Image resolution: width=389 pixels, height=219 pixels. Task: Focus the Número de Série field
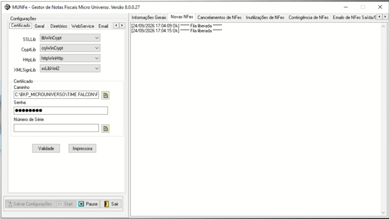56,128
